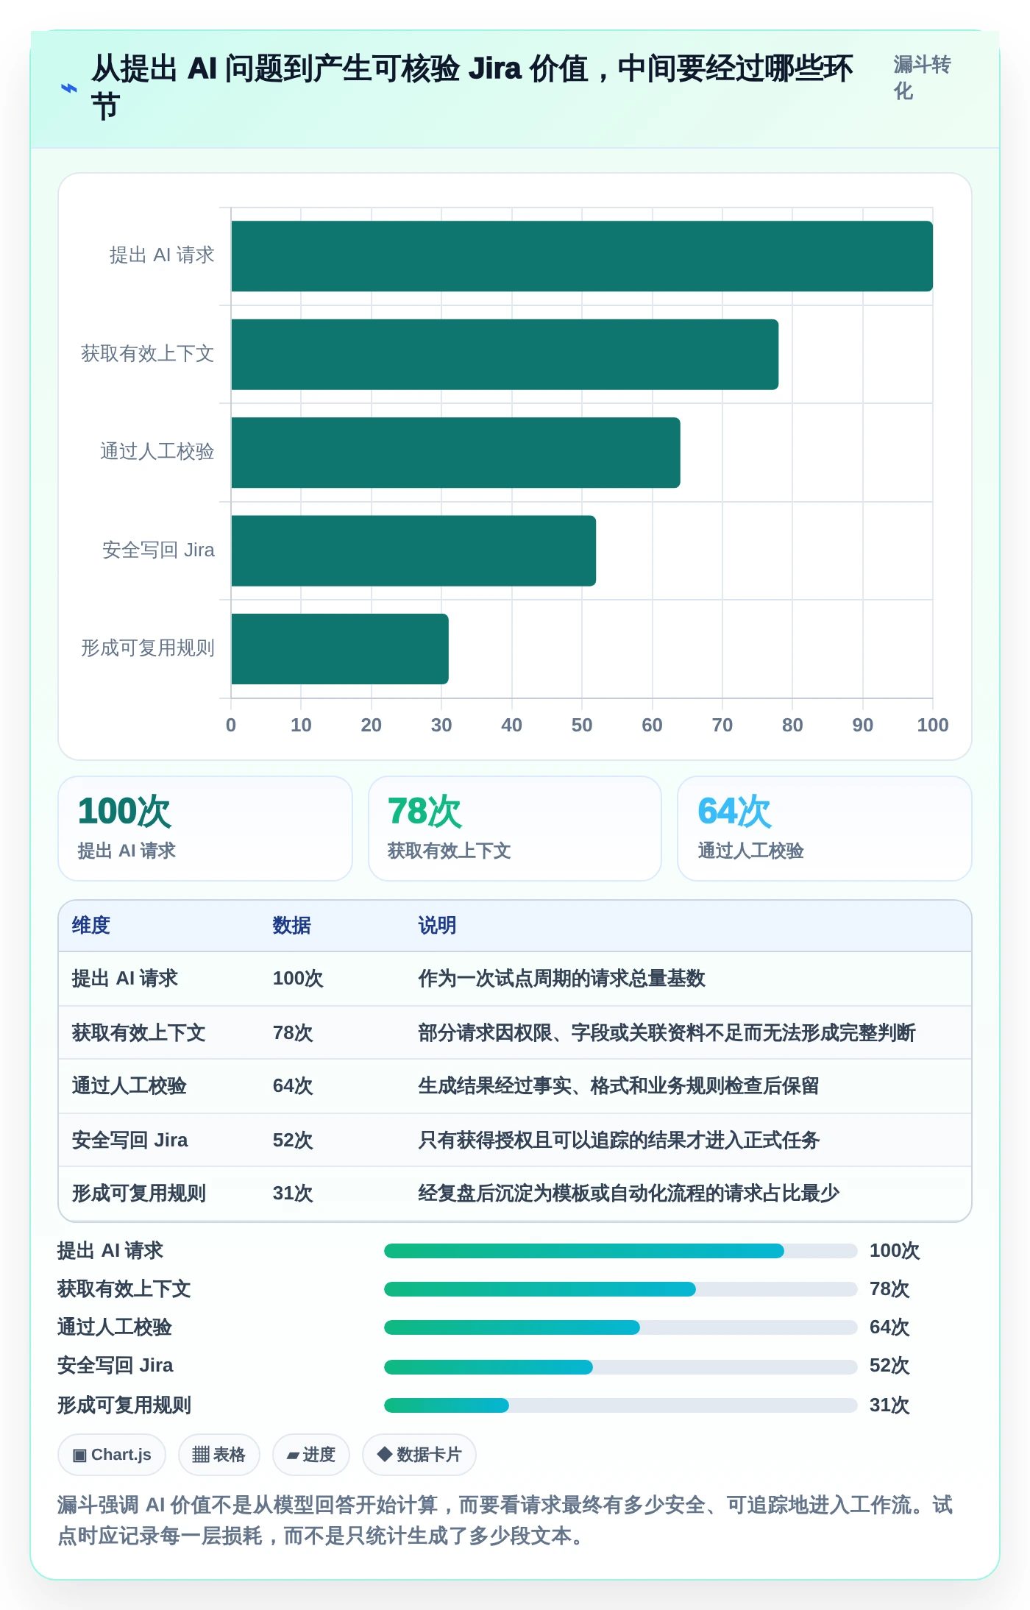The image size is (1030, 1610).
Task: Click the main title heading text
Action: [x=472, y=87]
